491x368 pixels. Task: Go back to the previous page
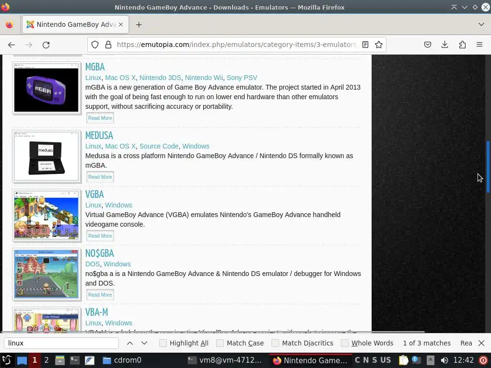click(12, 45)
